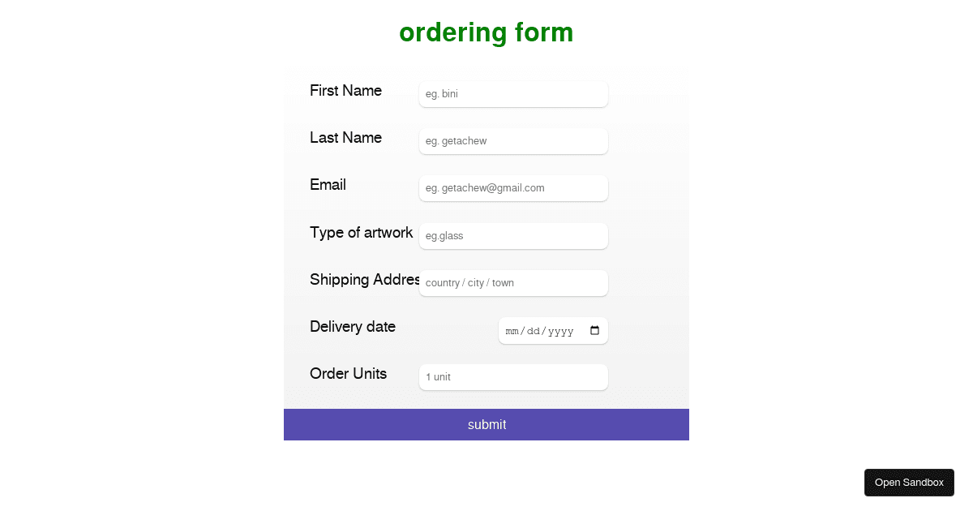Select the Email input field
Screen dimensions: 973x511
(513, 187)
